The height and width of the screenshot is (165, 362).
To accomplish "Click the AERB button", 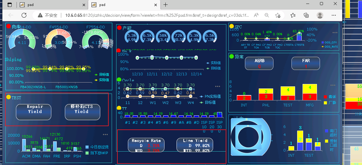I will (259, 63).
